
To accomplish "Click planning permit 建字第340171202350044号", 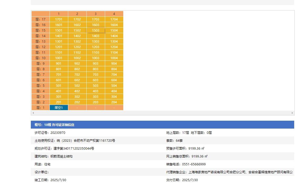I will click(74, 148).
